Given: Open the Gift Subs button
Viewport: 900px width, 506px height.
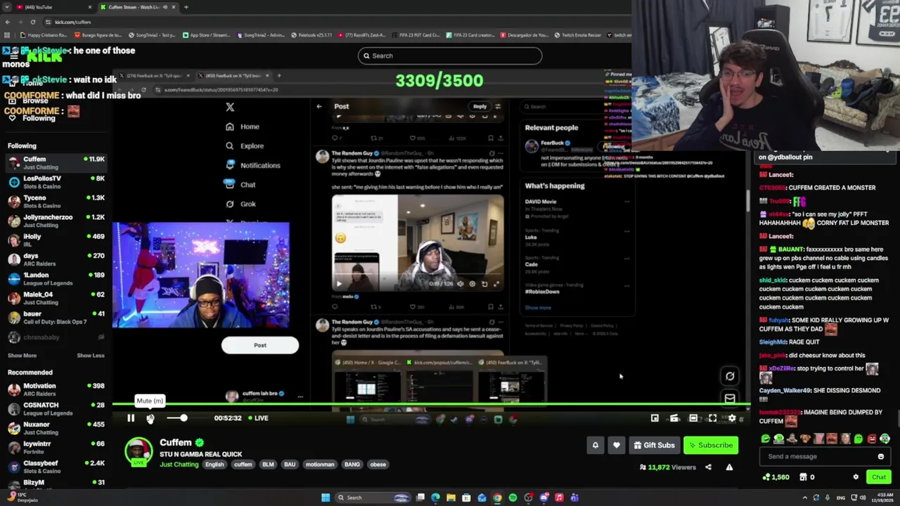Looking at the screenshot, I should tap(654, 445).
